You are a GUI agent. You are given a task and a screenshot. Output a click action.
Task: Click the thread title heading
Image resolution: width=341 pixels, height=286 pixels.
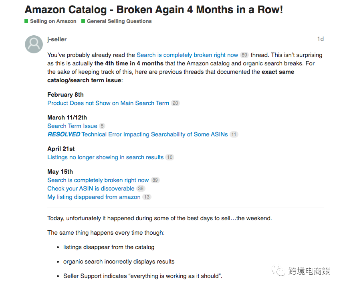[154, 10]
